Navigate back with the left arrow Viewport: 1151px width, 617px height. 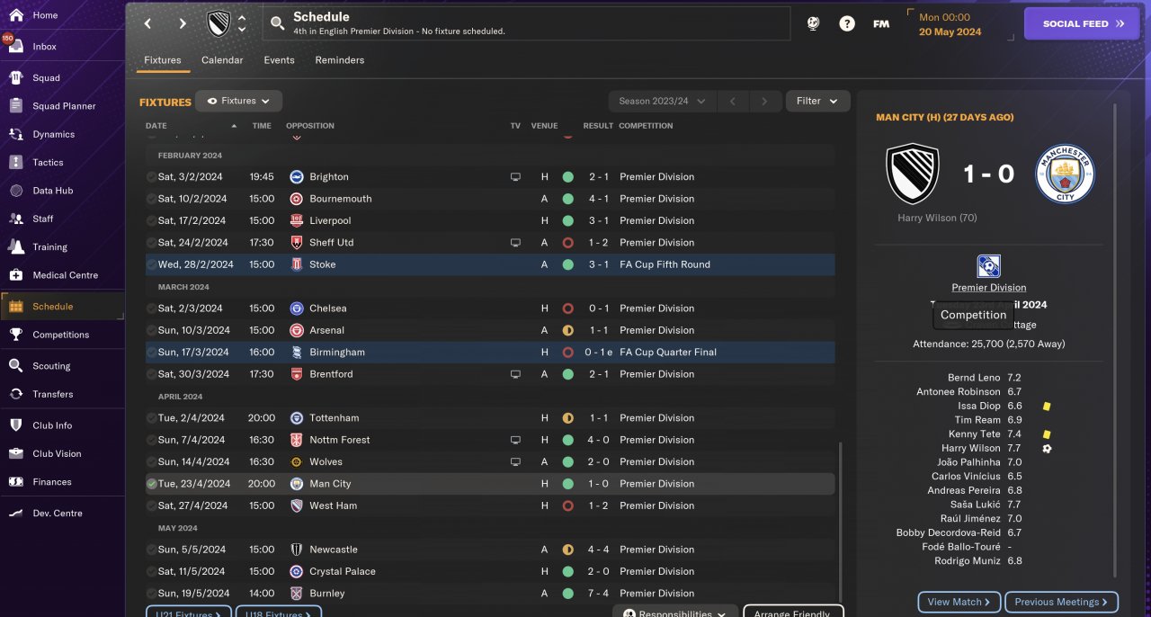point(148,24)
